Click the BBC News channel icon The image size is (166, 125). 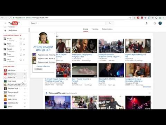[x=5, y=74]
